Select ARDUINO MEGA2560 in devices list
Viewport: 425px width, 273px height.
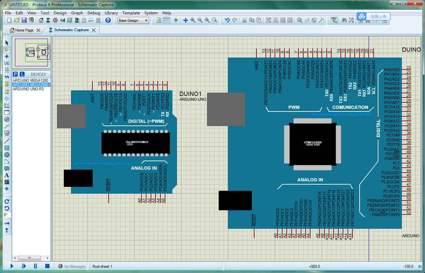31,84
